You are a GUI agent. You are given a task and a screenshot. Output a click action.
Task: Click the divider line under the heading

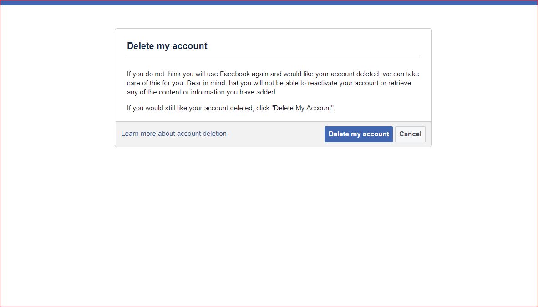click(273, 57)
